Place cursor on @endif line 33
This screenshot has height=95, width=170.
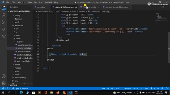(x=51, y=60)
